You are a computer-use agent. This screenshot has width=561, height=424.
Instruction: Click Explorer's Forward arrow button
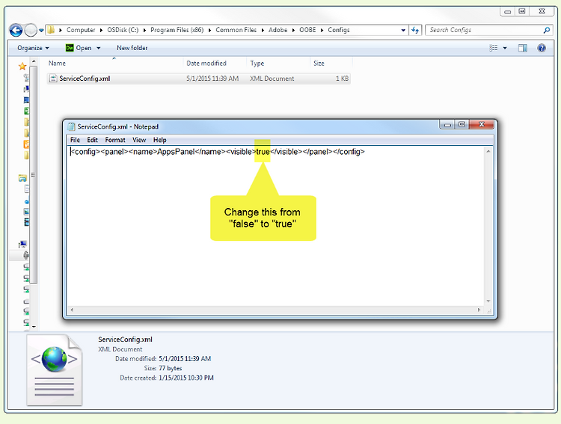pyautogui.click(x=31, y=30)
